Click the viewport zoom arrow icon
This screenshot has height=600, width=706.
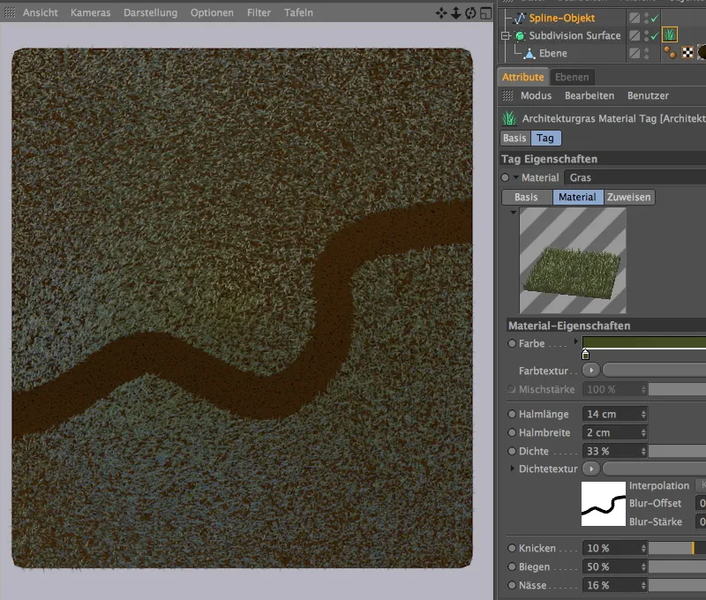coord(455,13)
